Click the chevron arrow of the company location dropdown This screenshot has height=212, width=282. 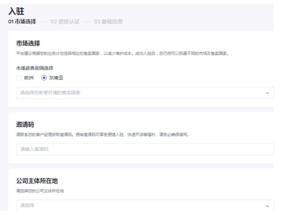[267, 206]
